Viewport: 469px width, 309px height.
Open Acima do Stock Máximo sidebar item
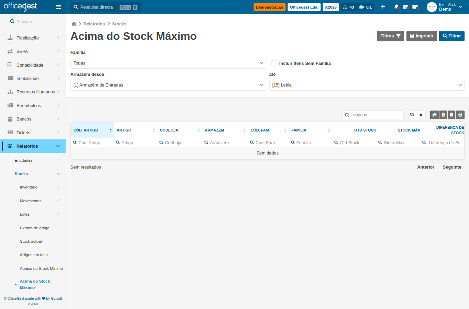[35, 284]
